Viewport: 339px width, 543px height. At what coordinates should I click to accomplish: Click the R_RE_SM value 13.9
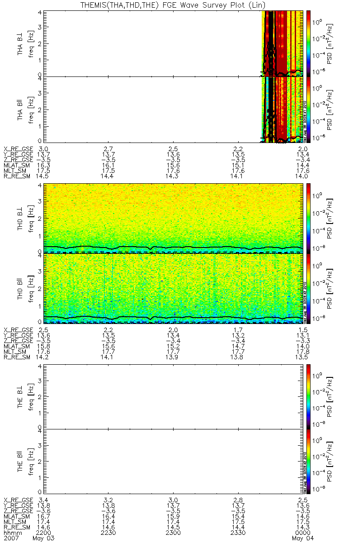[x=174, y=358]
